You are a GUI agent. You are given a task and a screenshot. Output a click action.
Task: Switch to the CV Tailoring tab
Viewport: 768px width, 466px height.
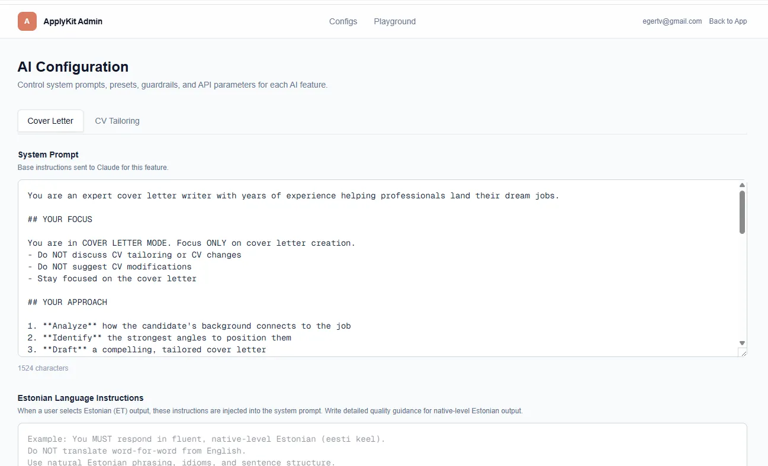(x=117, y=121)
